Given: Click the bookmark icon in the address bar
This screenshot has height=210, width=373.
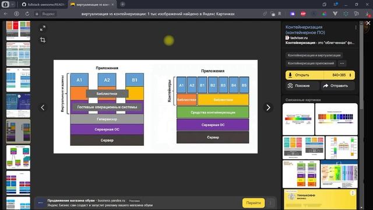Looking at the screenshot, I should 280,14.
